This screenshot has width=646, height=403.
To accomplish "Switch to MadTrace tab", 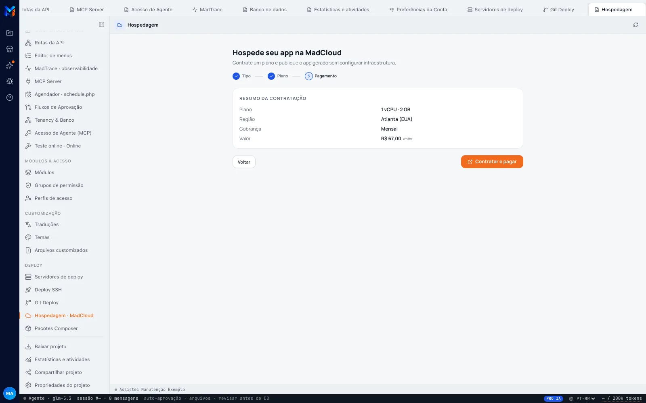I will click(208, 10).
